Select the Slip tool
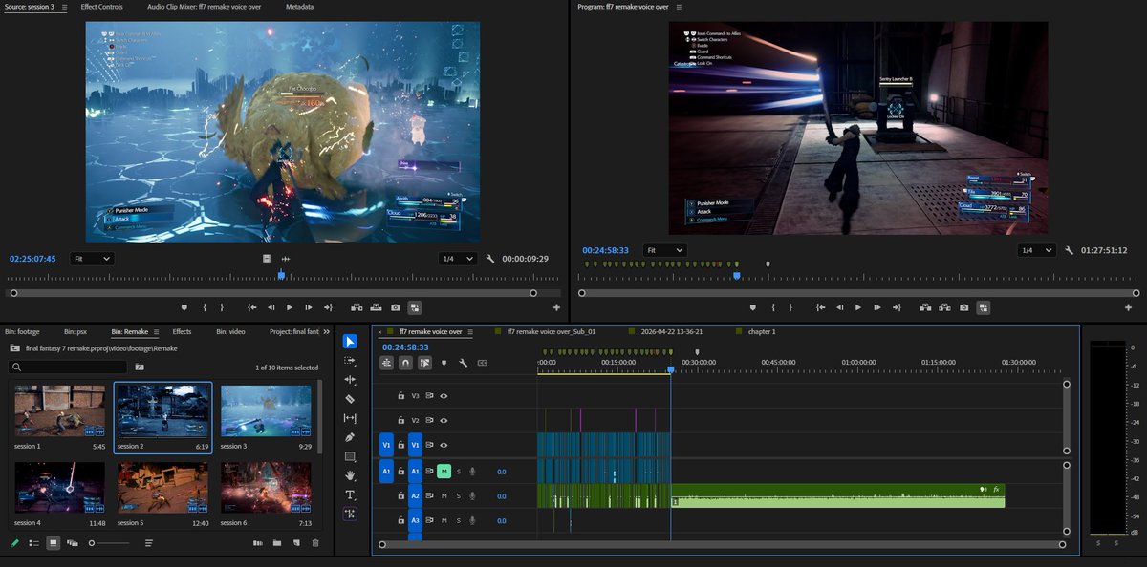The image size is (1147, 567). click(x=350, y=418)
